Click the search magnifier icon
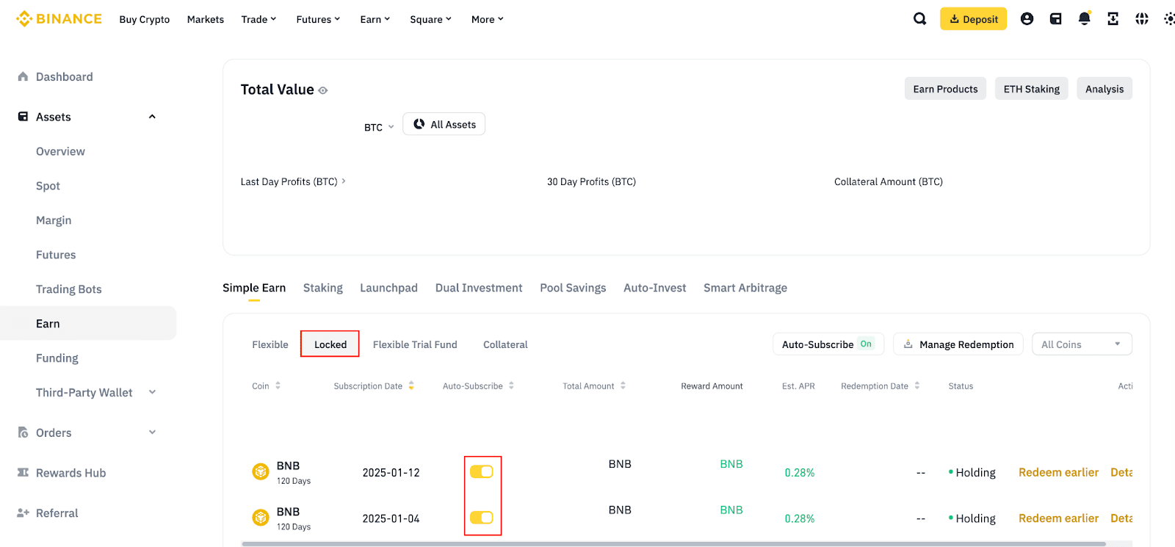The height and width of the screenshot is (547, 1175). 919,19
